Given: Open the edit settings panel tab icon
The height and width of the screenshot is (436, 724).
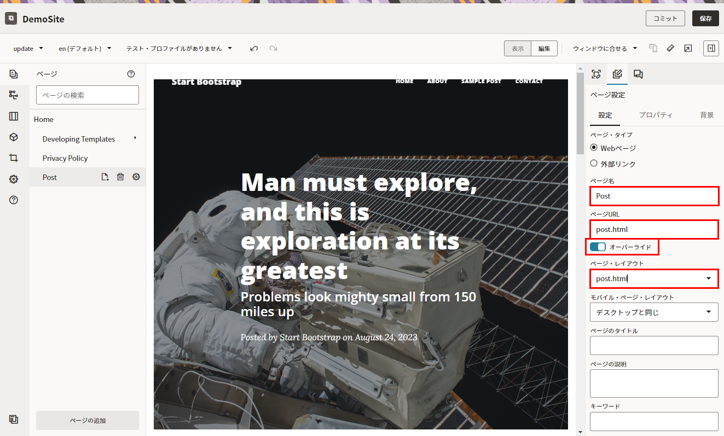Looking at the screenshot, I should [617, 74].
